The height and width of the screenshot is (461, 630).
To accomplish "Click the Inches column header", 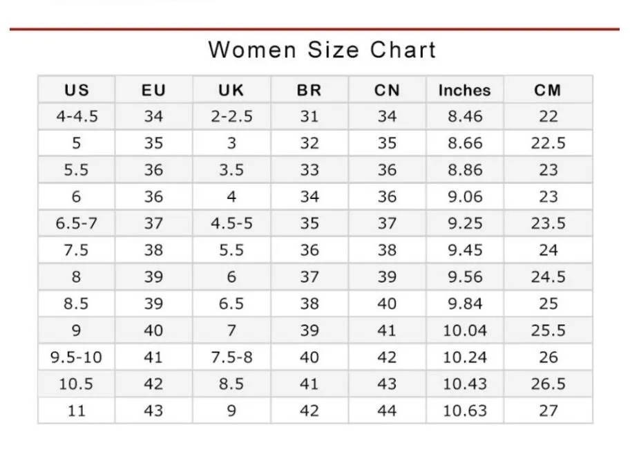I will pyautogui.click(x=464, y=90).
